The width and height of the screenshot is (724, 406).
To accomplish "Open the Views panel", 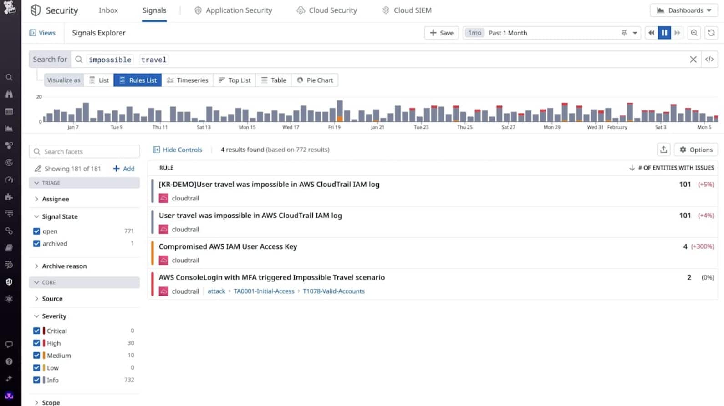I will pos(42,33).
